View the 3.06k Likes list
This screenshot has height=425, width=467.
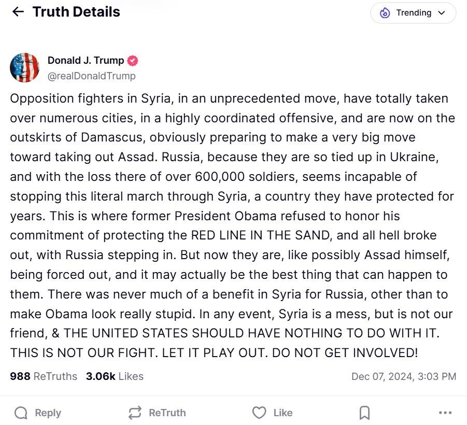click(115, 376)
